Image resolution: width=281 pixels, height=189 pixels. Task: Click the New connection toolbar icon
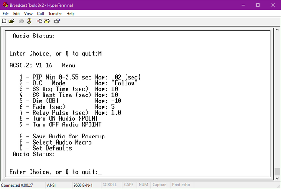click(4, 21)
